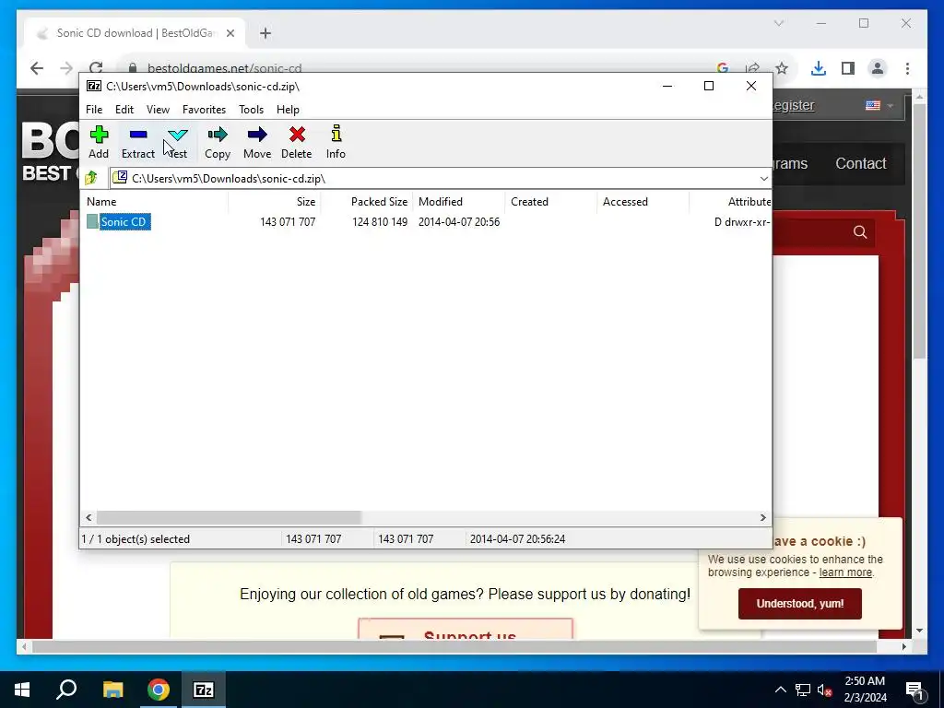The height and width of the screenshot is (708, 944).
Task: Open the notification center icon
Action: (x=915, y=690)
